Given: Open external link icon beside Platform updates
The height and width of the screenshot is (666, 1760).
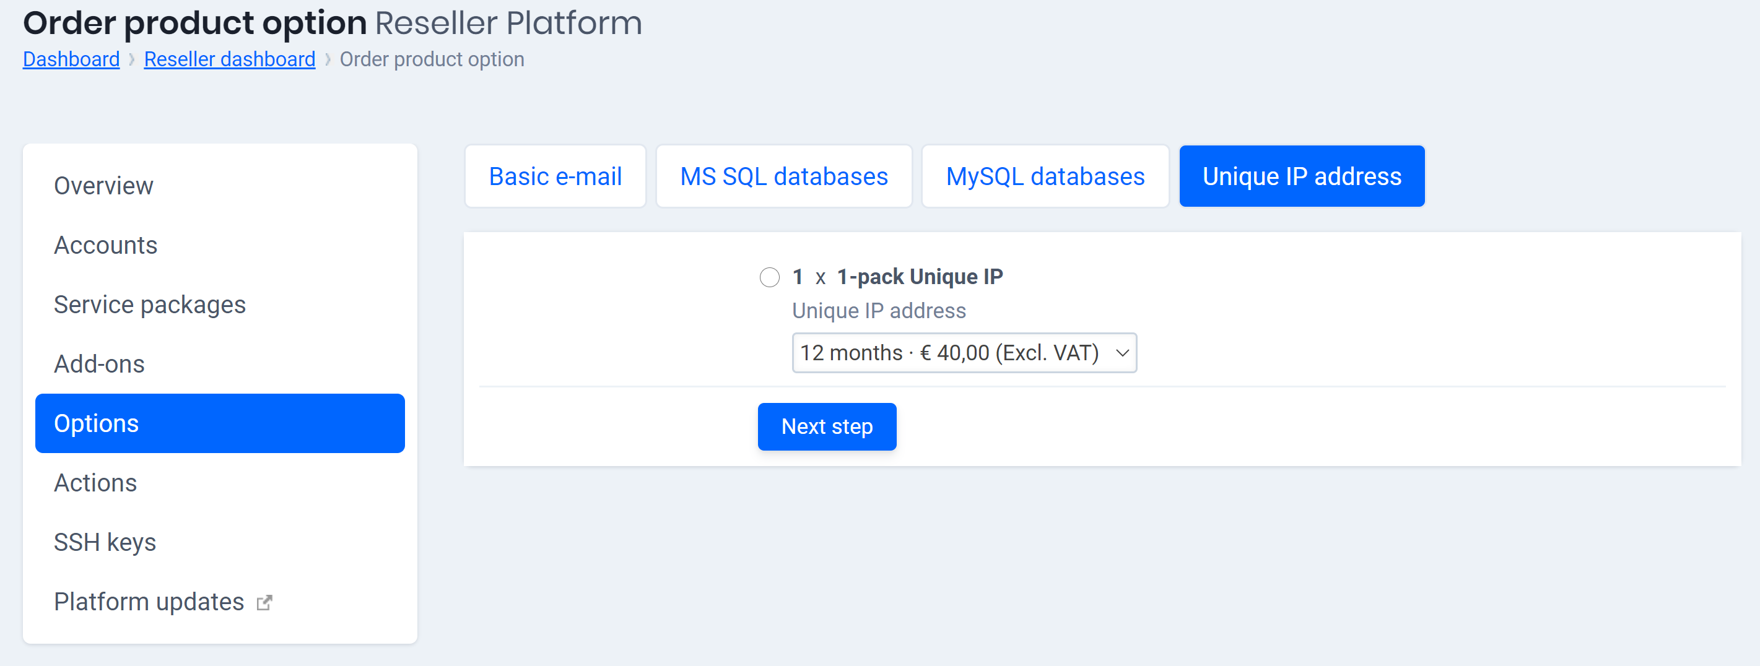Looking at the screenshot, I should coord(264,602).
